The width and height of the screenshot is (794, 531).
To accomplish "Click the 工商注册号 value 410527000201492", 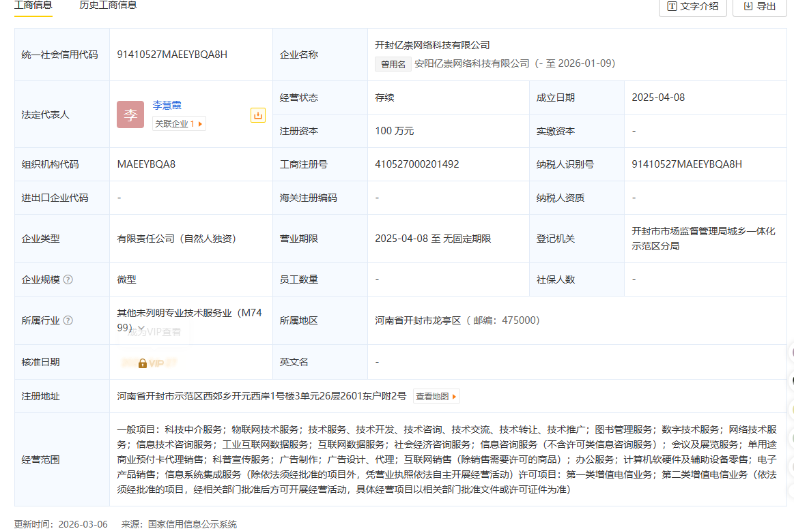I will tap(416, 164).
